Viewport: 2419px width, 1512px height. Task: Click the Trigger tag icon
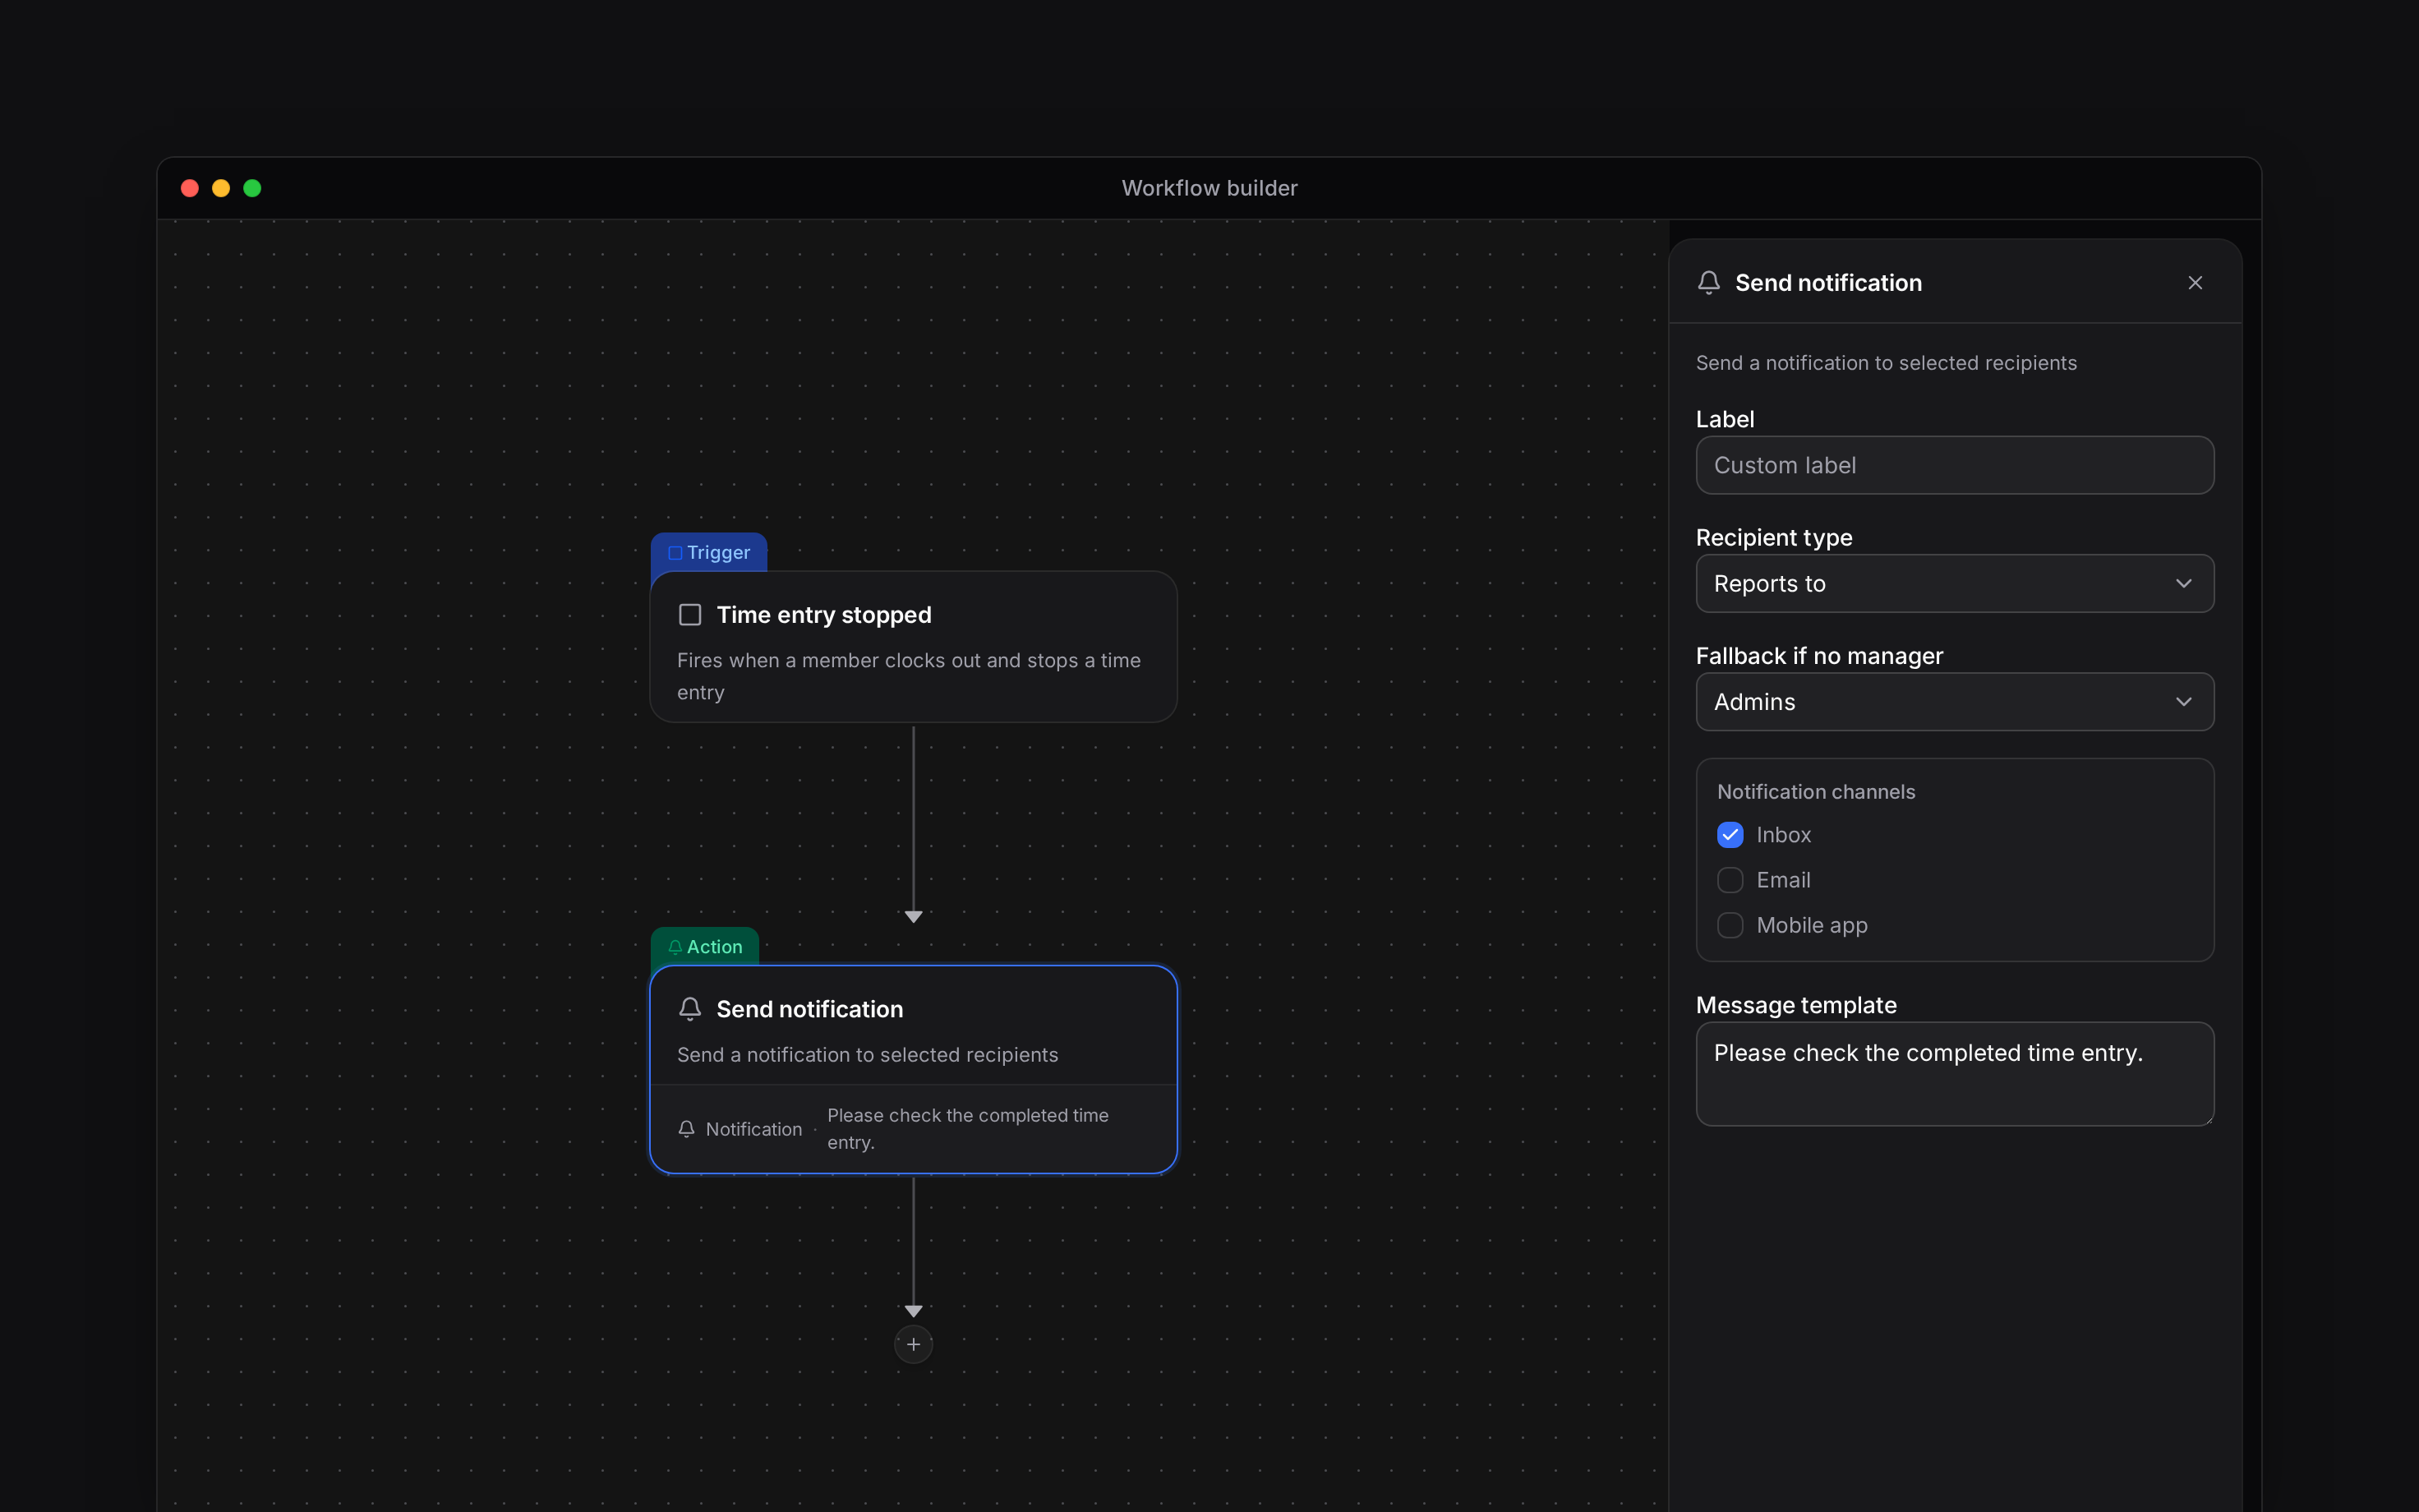[675, 553]
